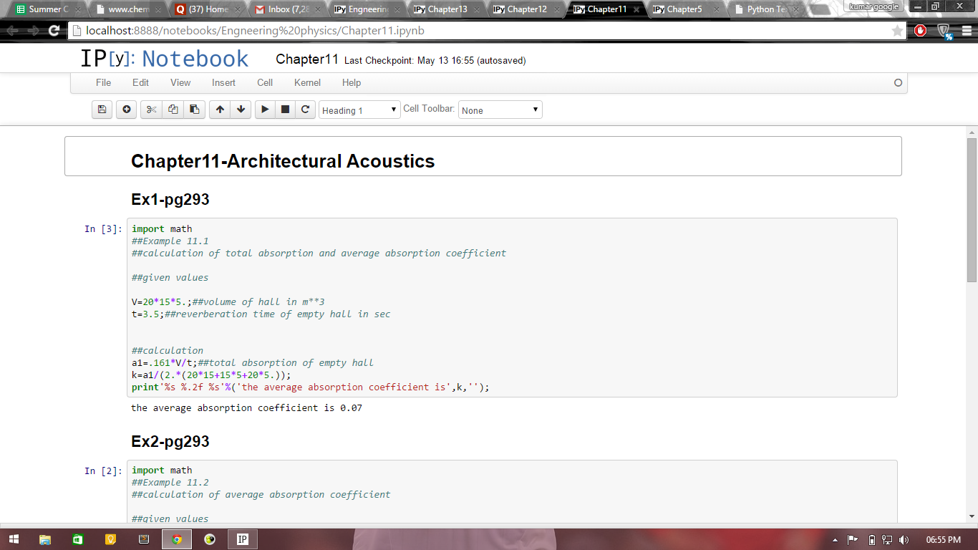Click the save notebook floppy icon

pos(102,110)
